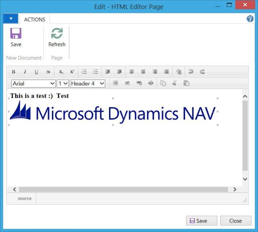Screen dimensions: 258x232
Task: Click the unlink icon
Action: click(x=151, y=83)
